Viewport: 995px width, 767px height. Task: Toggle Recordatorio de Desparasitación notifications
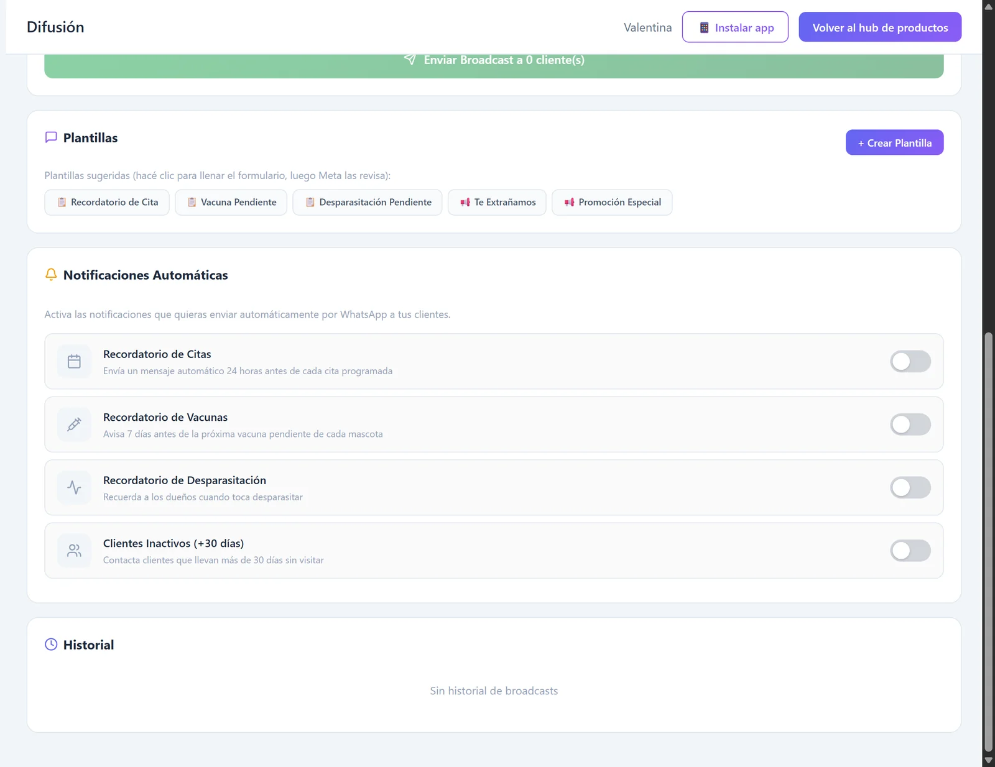pyautogui.click(x=910, y=488)
